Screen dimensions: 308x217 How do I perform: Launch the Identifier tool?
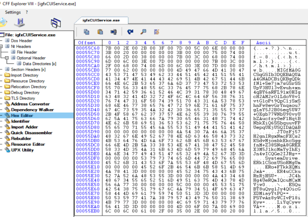(x=20, y=121)
